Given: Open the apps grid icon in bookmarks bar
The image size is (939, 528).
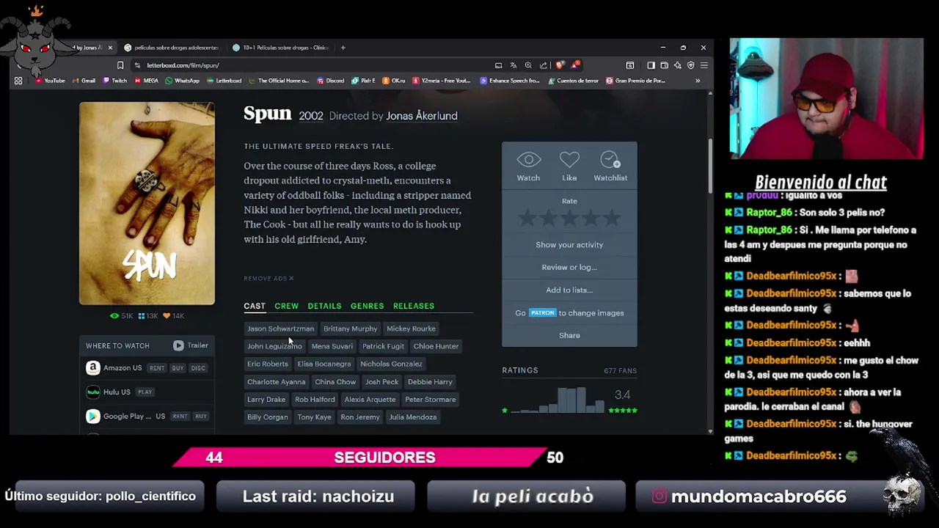Looking at the screenshot, I should pyautogui.click(x=18, y=81).
